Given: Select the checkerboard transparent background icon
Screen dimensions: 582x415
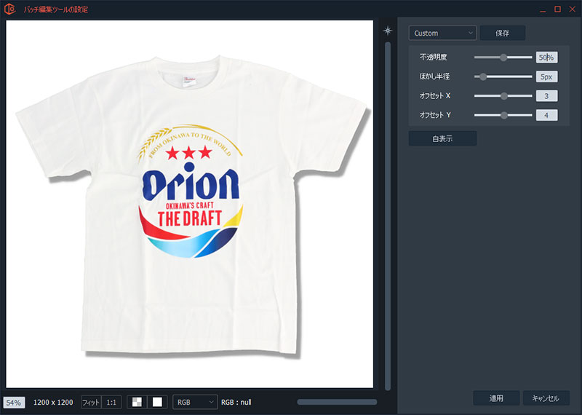Looking at the screenshot, I should click(137, 402).
